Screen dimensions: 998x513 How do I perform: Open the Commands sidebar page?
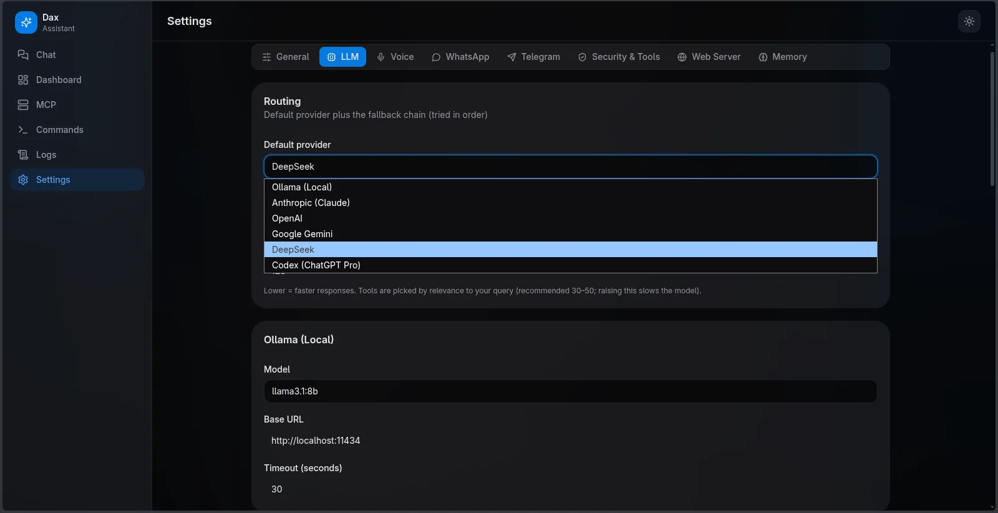pyautogui.click(x=77, y=130)
